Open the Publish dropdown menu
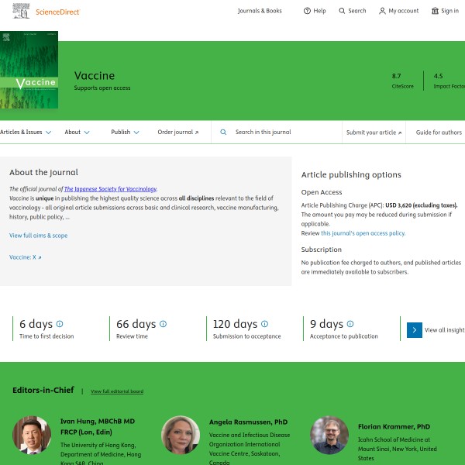This screenshot has height=465, width=465. pos(136,133)
